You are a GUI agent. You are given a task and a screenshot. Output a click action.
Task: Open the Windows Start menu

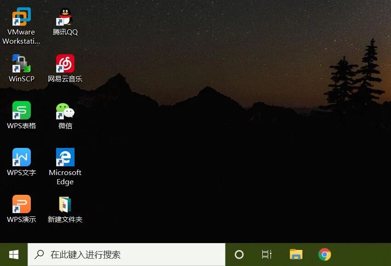(13, 254)
